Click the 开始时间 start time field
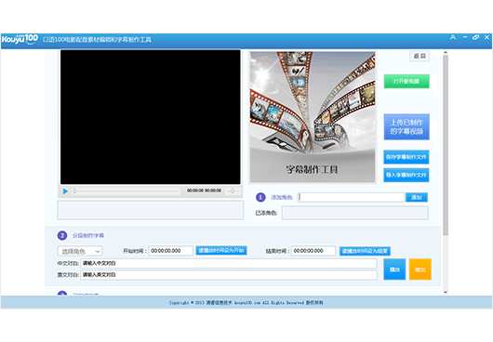The height and width of the screenshot is (342, 493). click(x=171, y=251)
